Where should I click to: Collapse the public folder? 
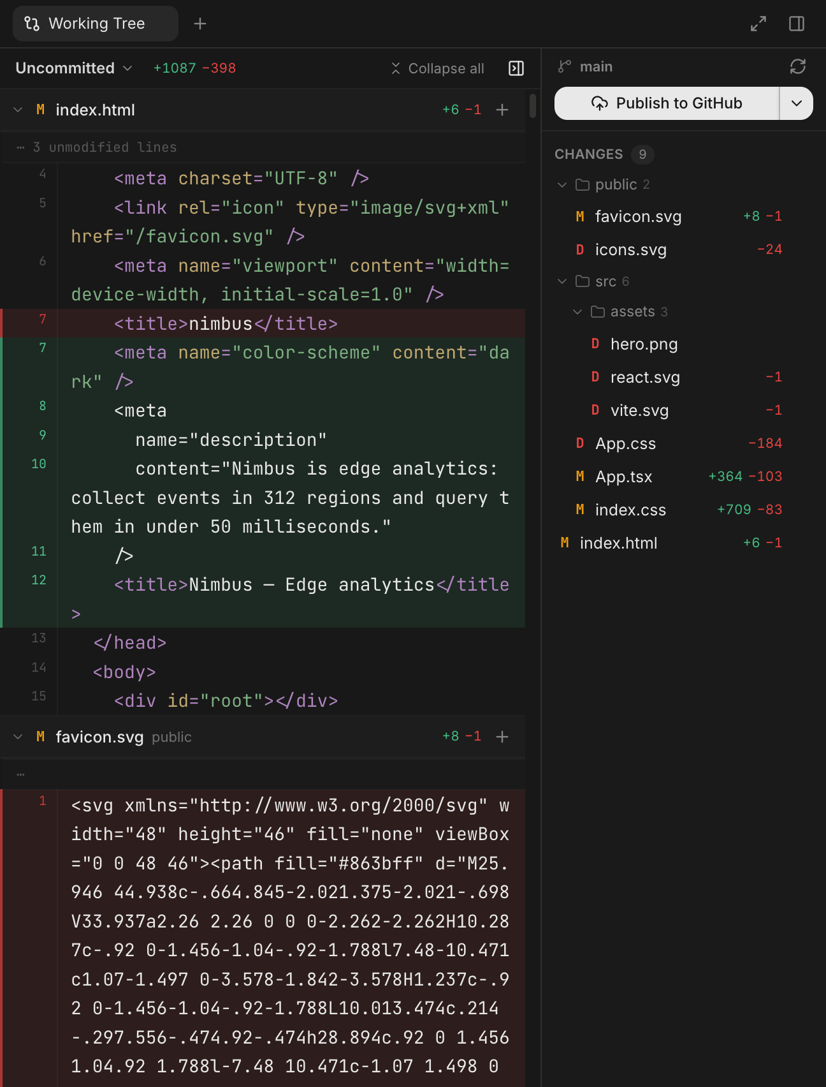(562, 184)
